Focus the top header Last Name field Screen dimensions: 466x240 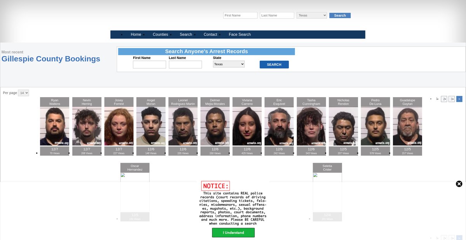click(x=277, y=15)
